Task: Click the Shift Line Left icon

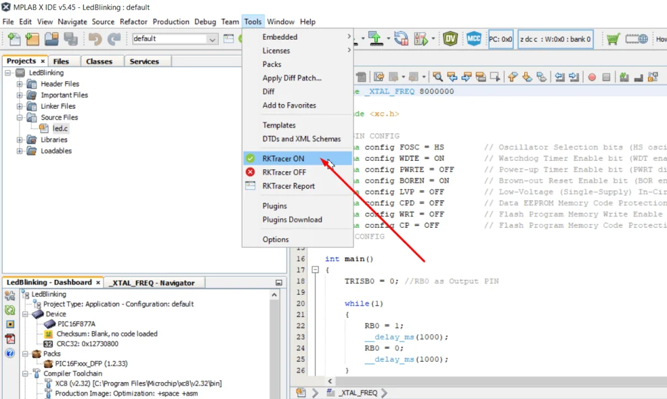Action: (x=560, y=77)
